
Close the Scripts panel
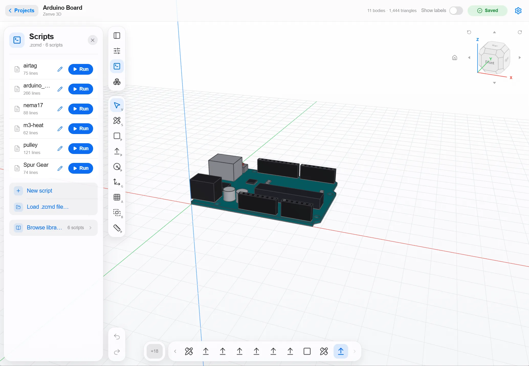pyautogui.click(x=93, y=40)
